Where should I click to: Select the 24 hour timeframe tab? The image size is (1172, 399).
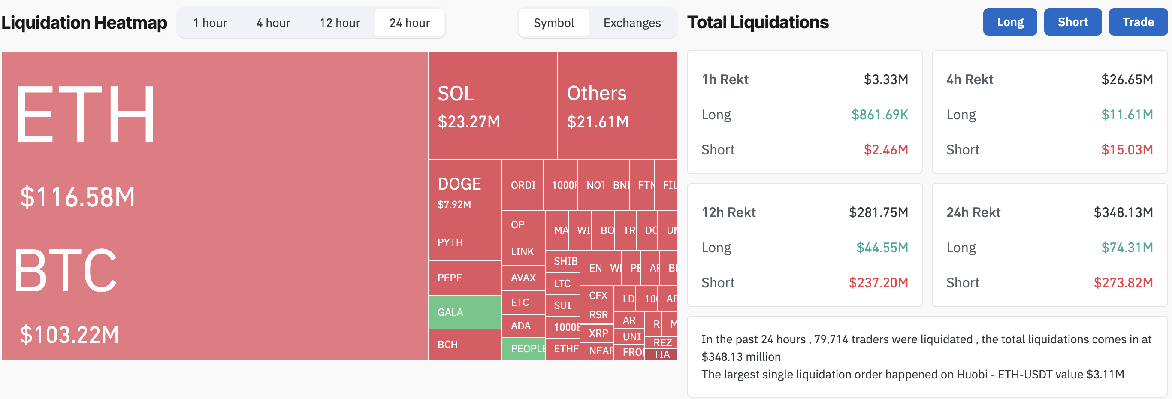pyautogui.click(x=410, y=23)
